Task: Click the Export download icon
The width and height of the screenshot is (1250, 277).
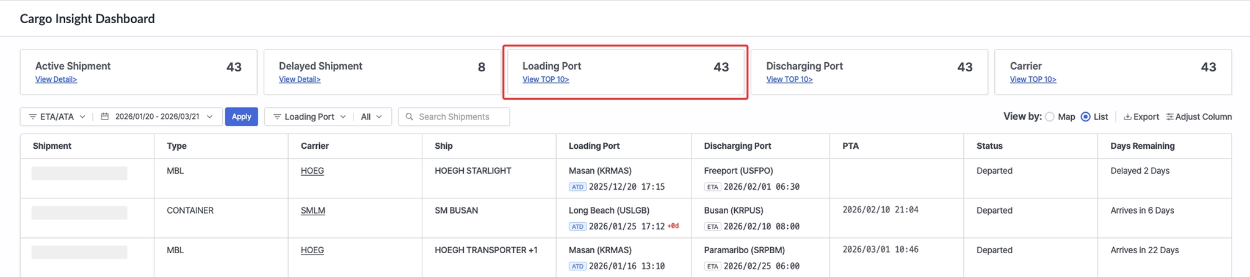Action: tap(1127, 117)
